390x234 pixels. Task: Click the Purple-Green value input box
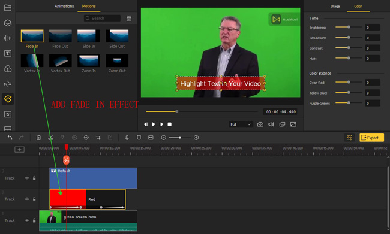coord(373,103)
